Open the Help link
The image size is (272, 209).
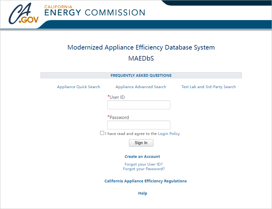point(143,193)
